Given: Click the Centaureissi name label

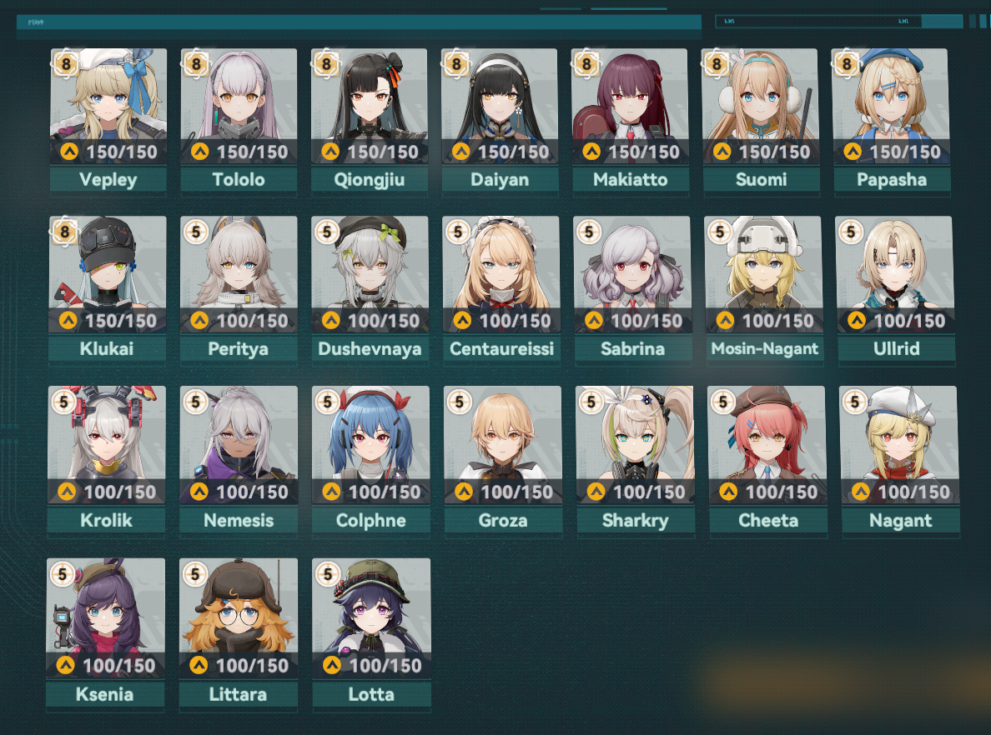Looking at the screenshot, I should point(502,348).
